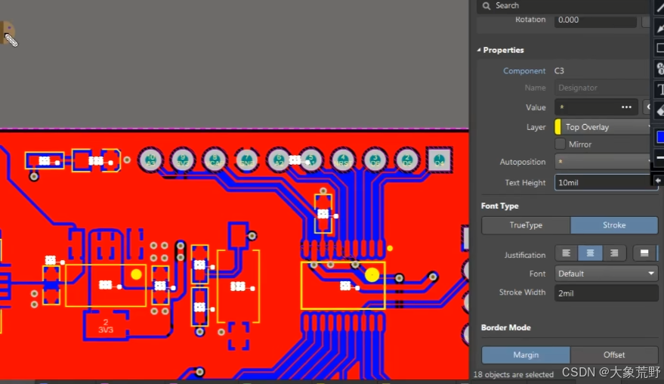Select the line drawing annotation tool
Image resolution: width=664 pixels, height=384 pixels.
tap(659, 7)
